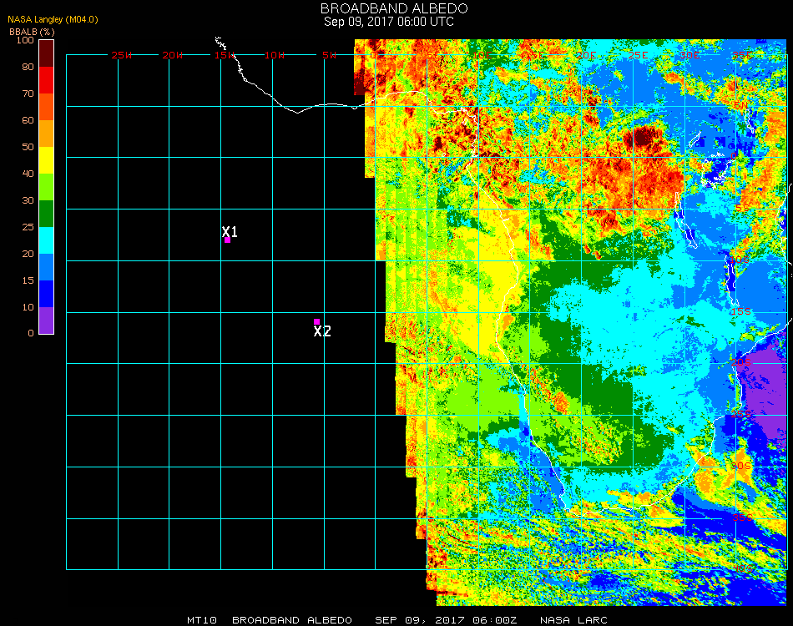
Task: Choose the purple 0-10 legend swatch
Action: pos(47,321)
